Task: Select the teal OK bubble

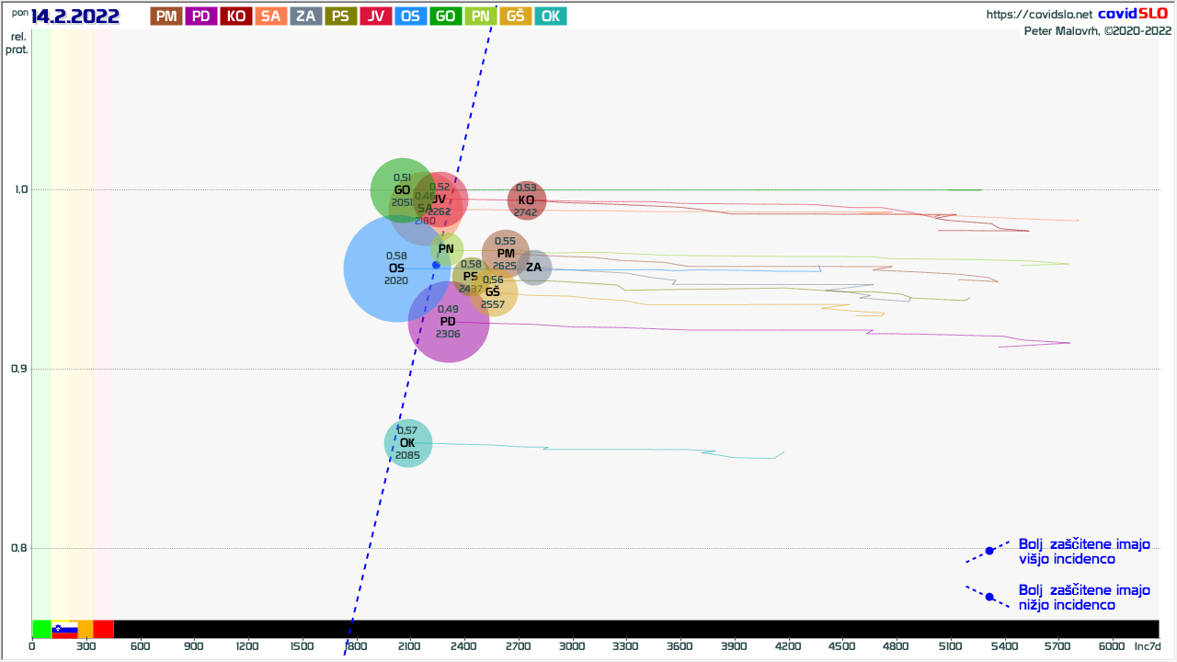Action: click(407, 443)
